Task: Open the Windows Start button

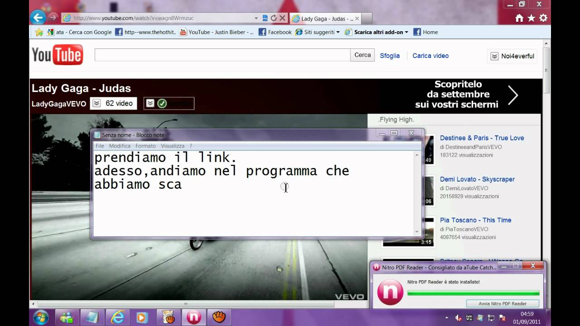Action: pos(41,317)
